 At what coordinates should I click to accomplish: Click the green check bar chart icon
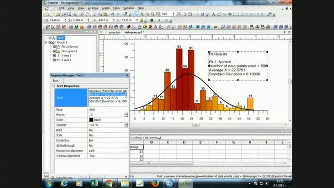[x=76, y=27]
